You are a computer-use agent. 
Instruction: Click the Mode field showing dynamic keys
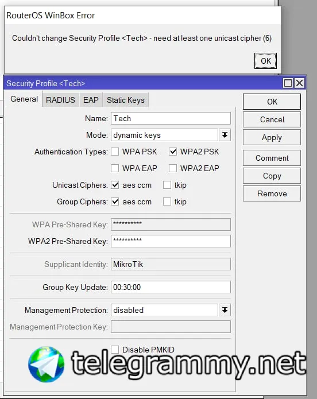pyautogui.click(x=164, y=135)
